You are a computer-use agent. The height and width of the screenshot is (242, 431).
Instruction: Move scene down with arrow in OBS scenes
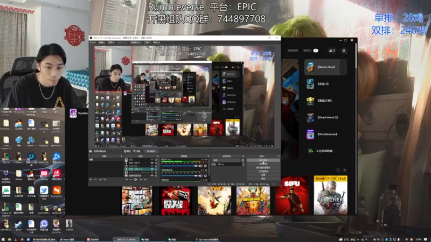tap(105, 180)
